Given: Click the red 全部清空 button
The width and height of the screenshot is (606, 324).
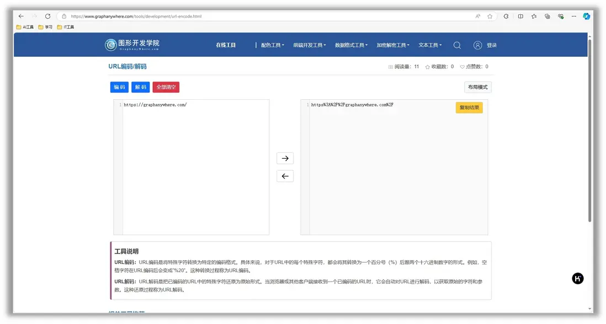Looking at the screenshot, I should point(166,87).
